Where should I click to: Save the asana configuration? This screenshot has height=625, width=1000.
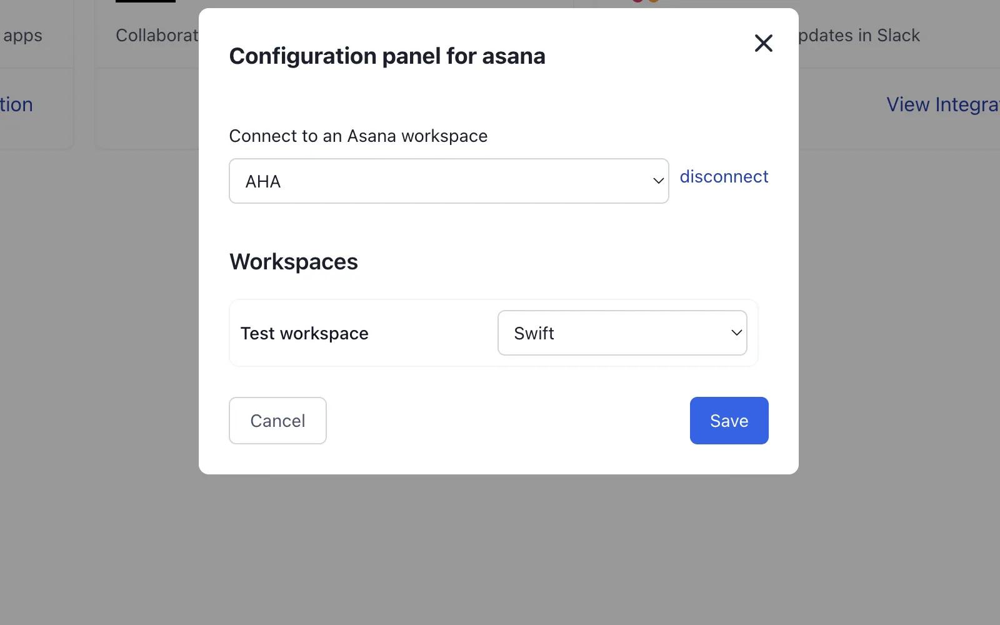729,421
